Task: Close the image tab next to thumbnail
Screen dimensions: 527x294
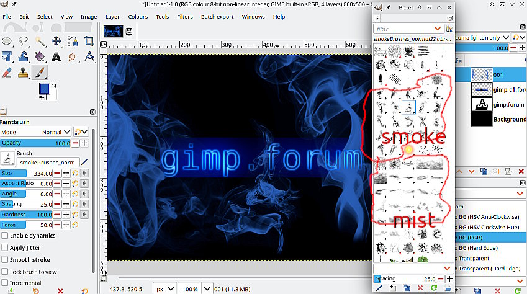Action: pos(128,31)
